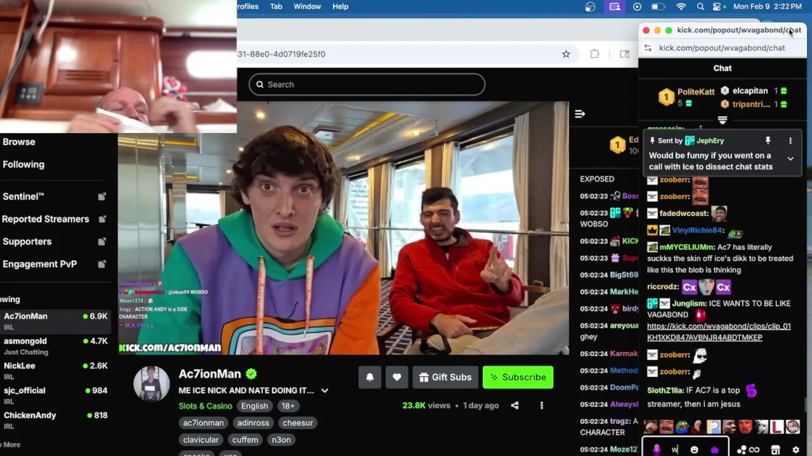Open ChickenAndy channel in sidebar
The image size is (812, 456).
[55, 420]
